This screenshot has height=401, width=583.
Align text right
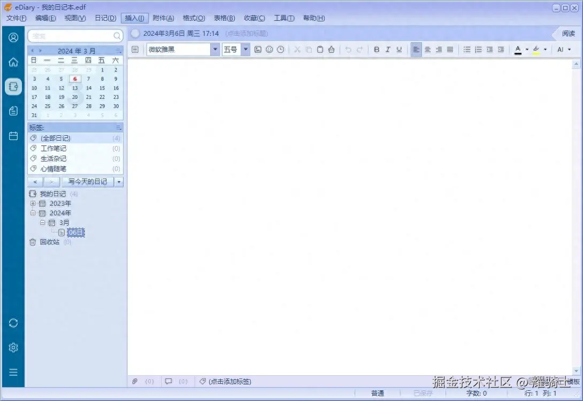click(439, 49)
